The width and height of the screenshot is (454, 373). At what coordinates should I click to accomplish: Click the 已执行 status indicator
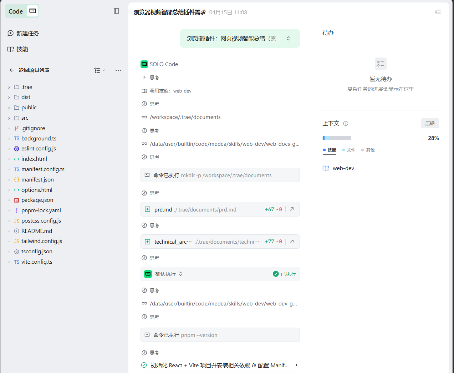click(x=284, y=274)
